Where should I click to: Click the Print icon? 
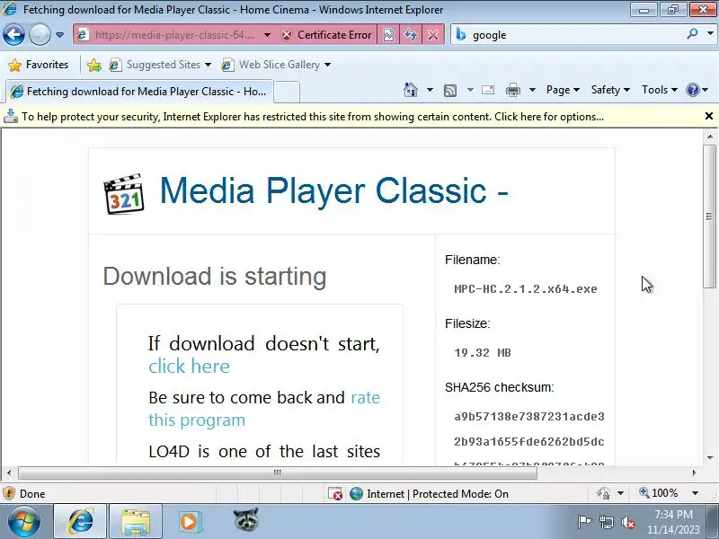tap(512, 91)
